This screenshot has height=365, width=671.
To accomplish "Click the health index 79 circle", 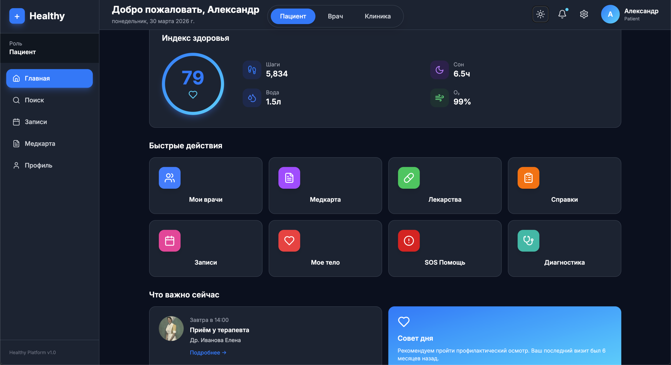I will pyautogui.click(x=193, y=84).
